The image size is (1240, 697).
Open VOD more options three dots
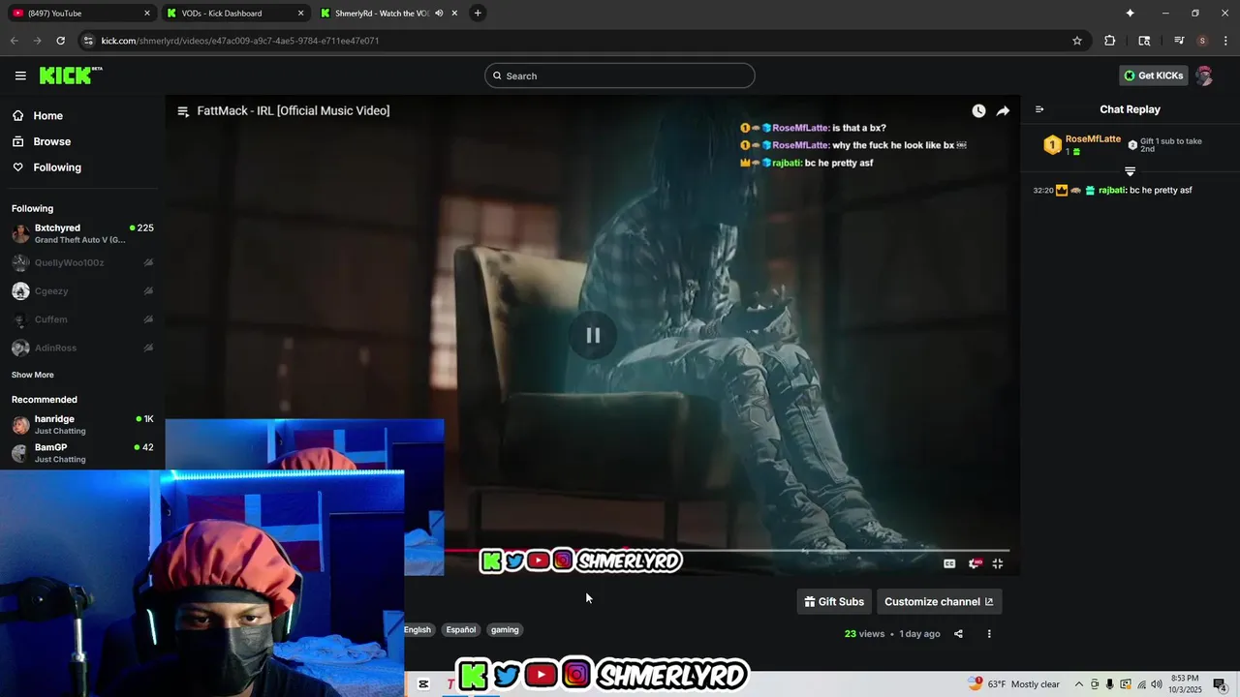click(989, 634)
